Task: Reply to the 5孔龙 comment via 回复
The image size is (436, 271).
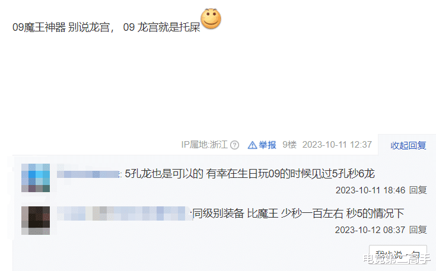Action: [418, 190]
